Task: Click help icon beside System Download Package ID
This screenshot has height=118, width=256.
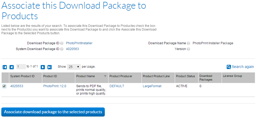Action: [62, 49]
